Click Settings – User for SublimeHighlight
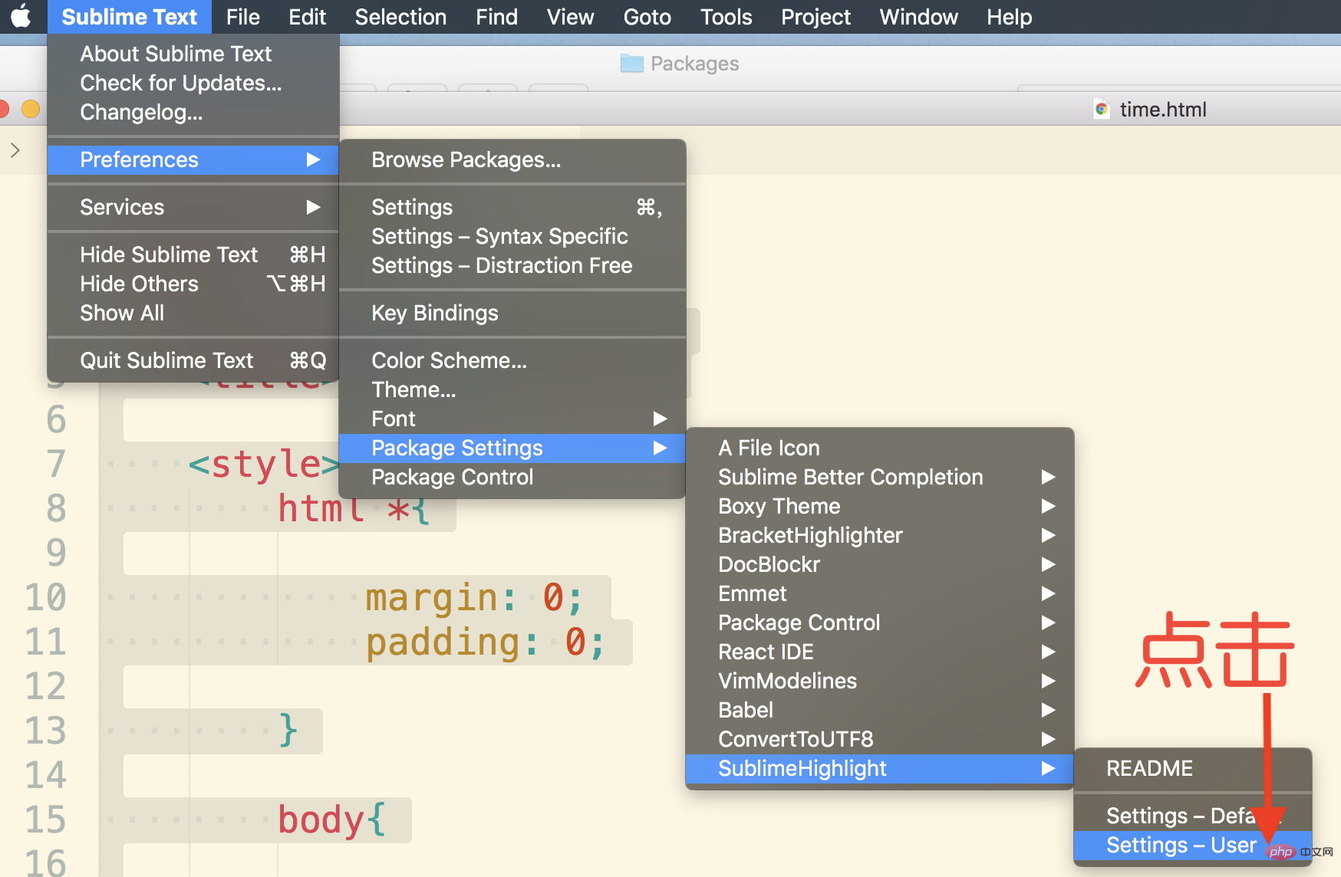 (1193, 845)
